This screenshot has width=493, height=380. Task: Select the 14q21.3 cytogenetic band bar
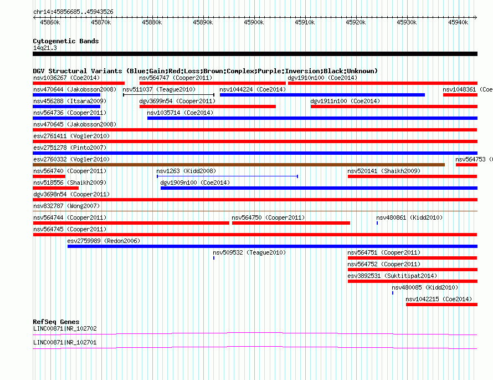[255, 54]
